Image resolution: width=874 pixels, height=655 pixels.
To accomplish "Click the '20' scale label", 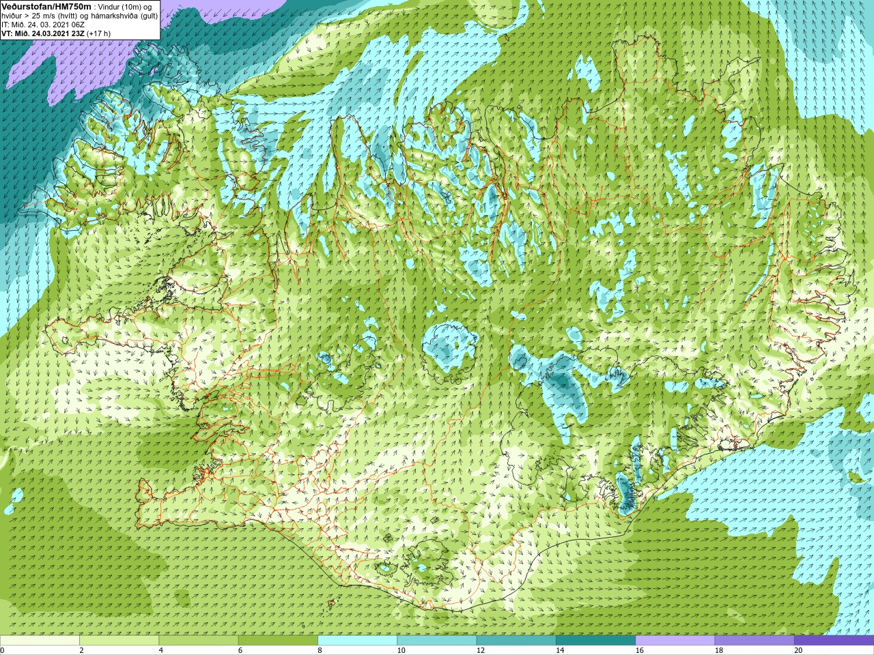I will coord(798,650).
